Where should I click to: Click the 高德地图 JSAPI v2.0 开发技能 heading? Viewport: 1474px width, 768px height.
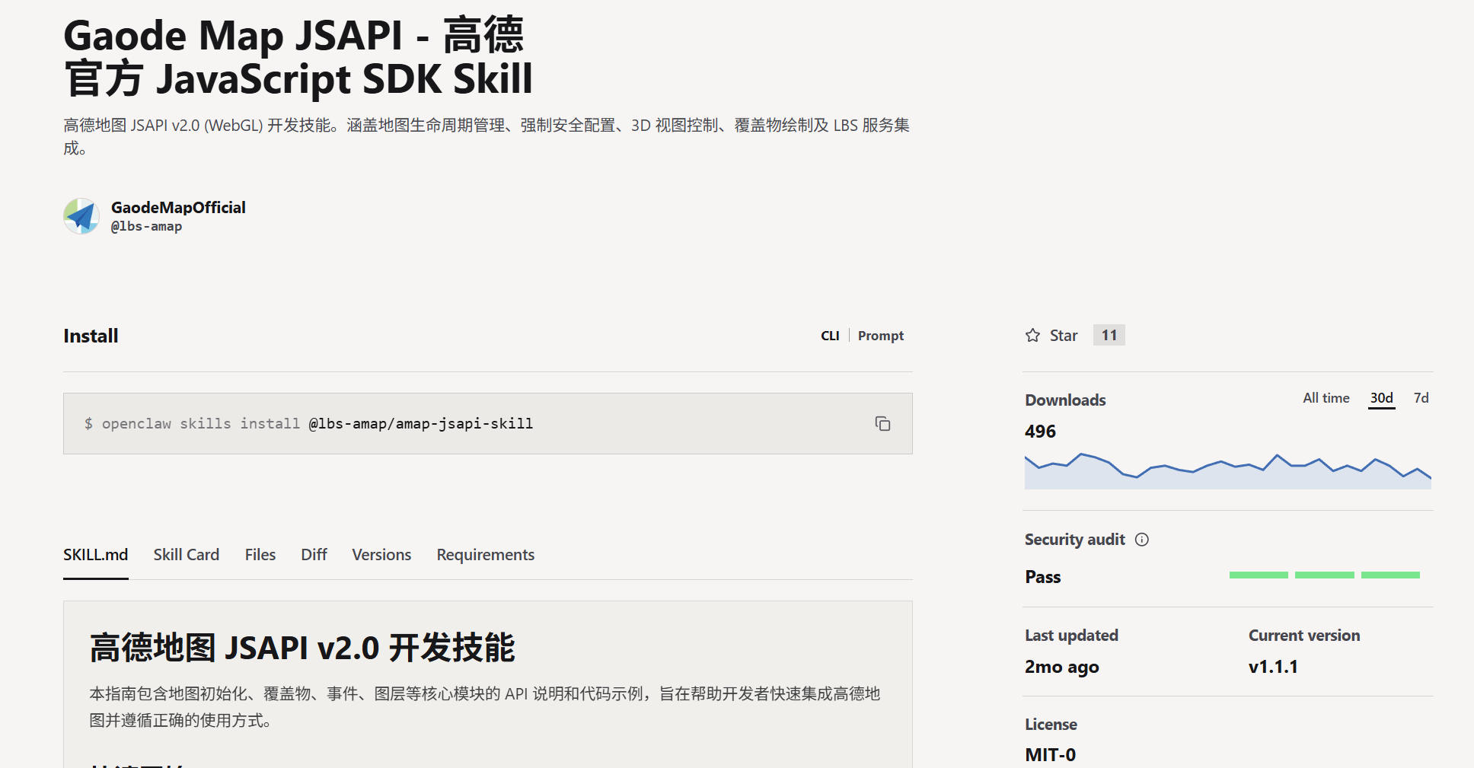[x=302, y=648]
